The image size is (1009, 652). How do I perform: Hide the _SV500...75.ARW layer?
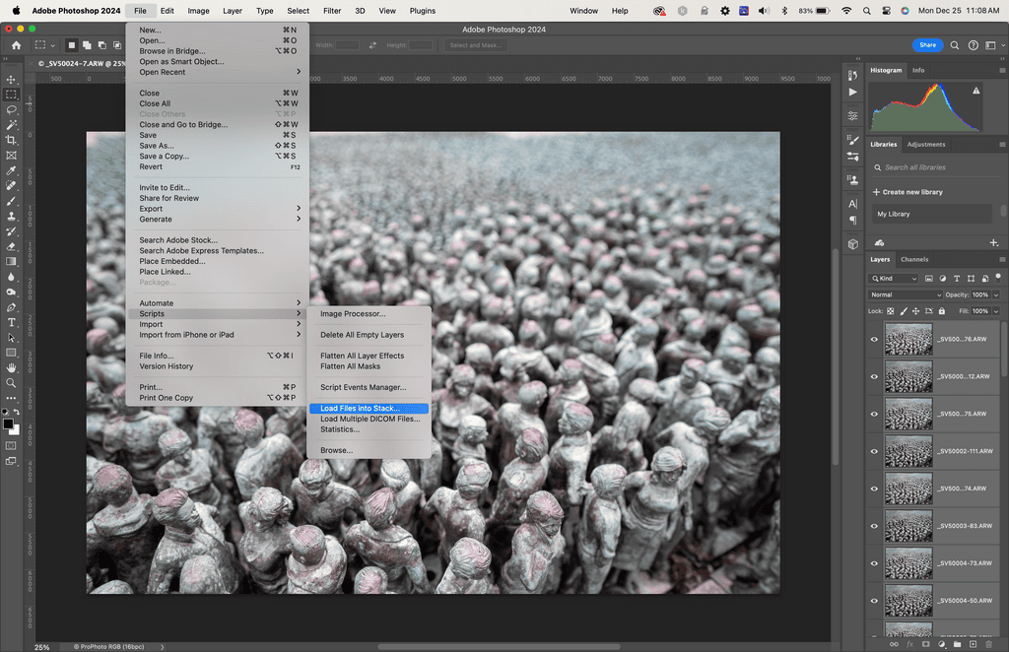[874, 414]
